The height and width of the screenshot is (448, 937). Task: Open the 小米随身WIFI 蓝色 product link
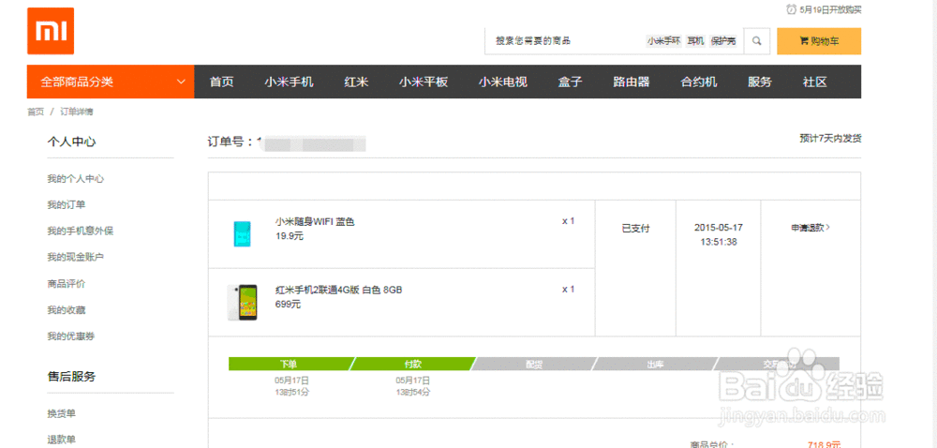(x=315, y=221)
